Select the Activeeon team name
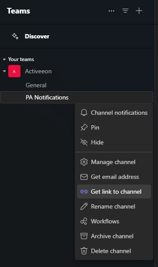Viewport: 158px width, 267px height. click(38, 71)
